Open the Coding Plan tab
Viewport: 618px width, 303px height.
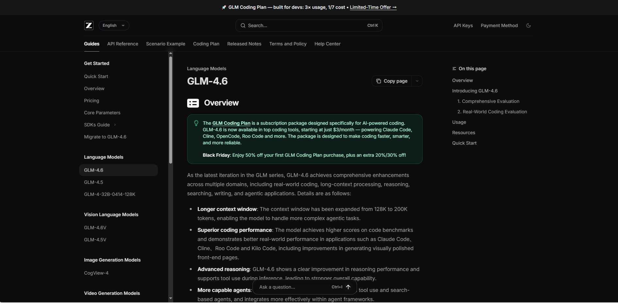[206, 44]
